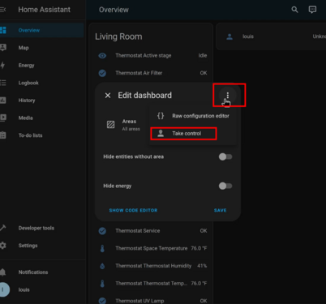The height and width of the screenshot is (304, 326).
Task: Open the three-dot menu in Edit dashboard
Action: click(228, 95)
